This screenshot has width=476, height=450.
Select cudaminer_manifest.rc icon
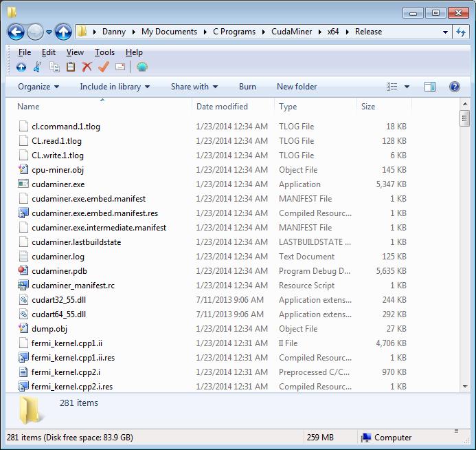23,285
